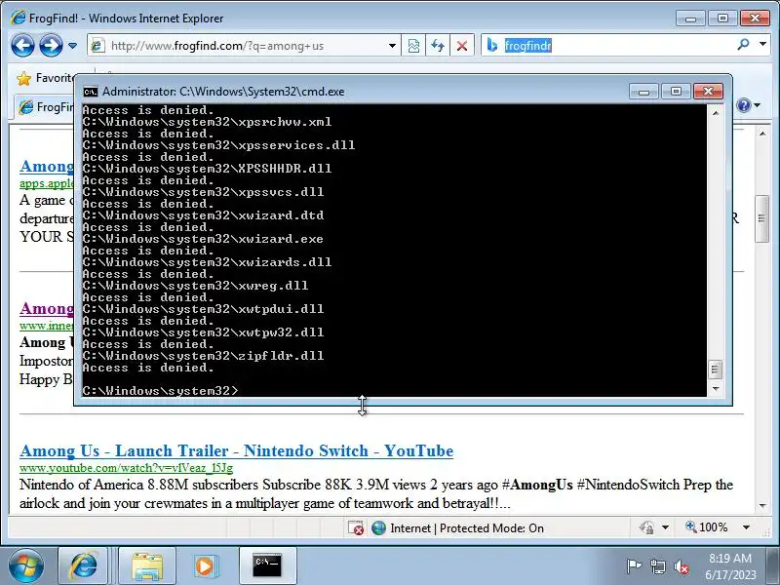Open the IE Help question mark menu
Image resolution: width=780 pixels, height=585 pixels.
[744, 105]
